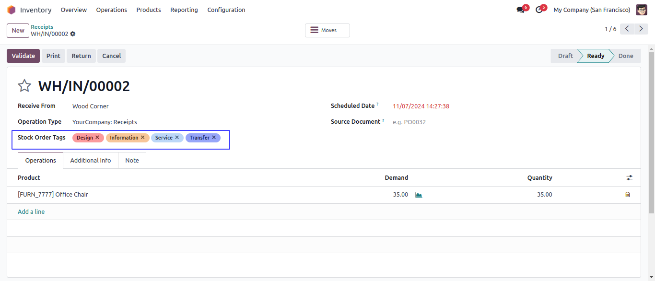Switch to the Additional Info tab
Image resolution: width=655 pixels, height=281 pixels.
pos(91,160)
